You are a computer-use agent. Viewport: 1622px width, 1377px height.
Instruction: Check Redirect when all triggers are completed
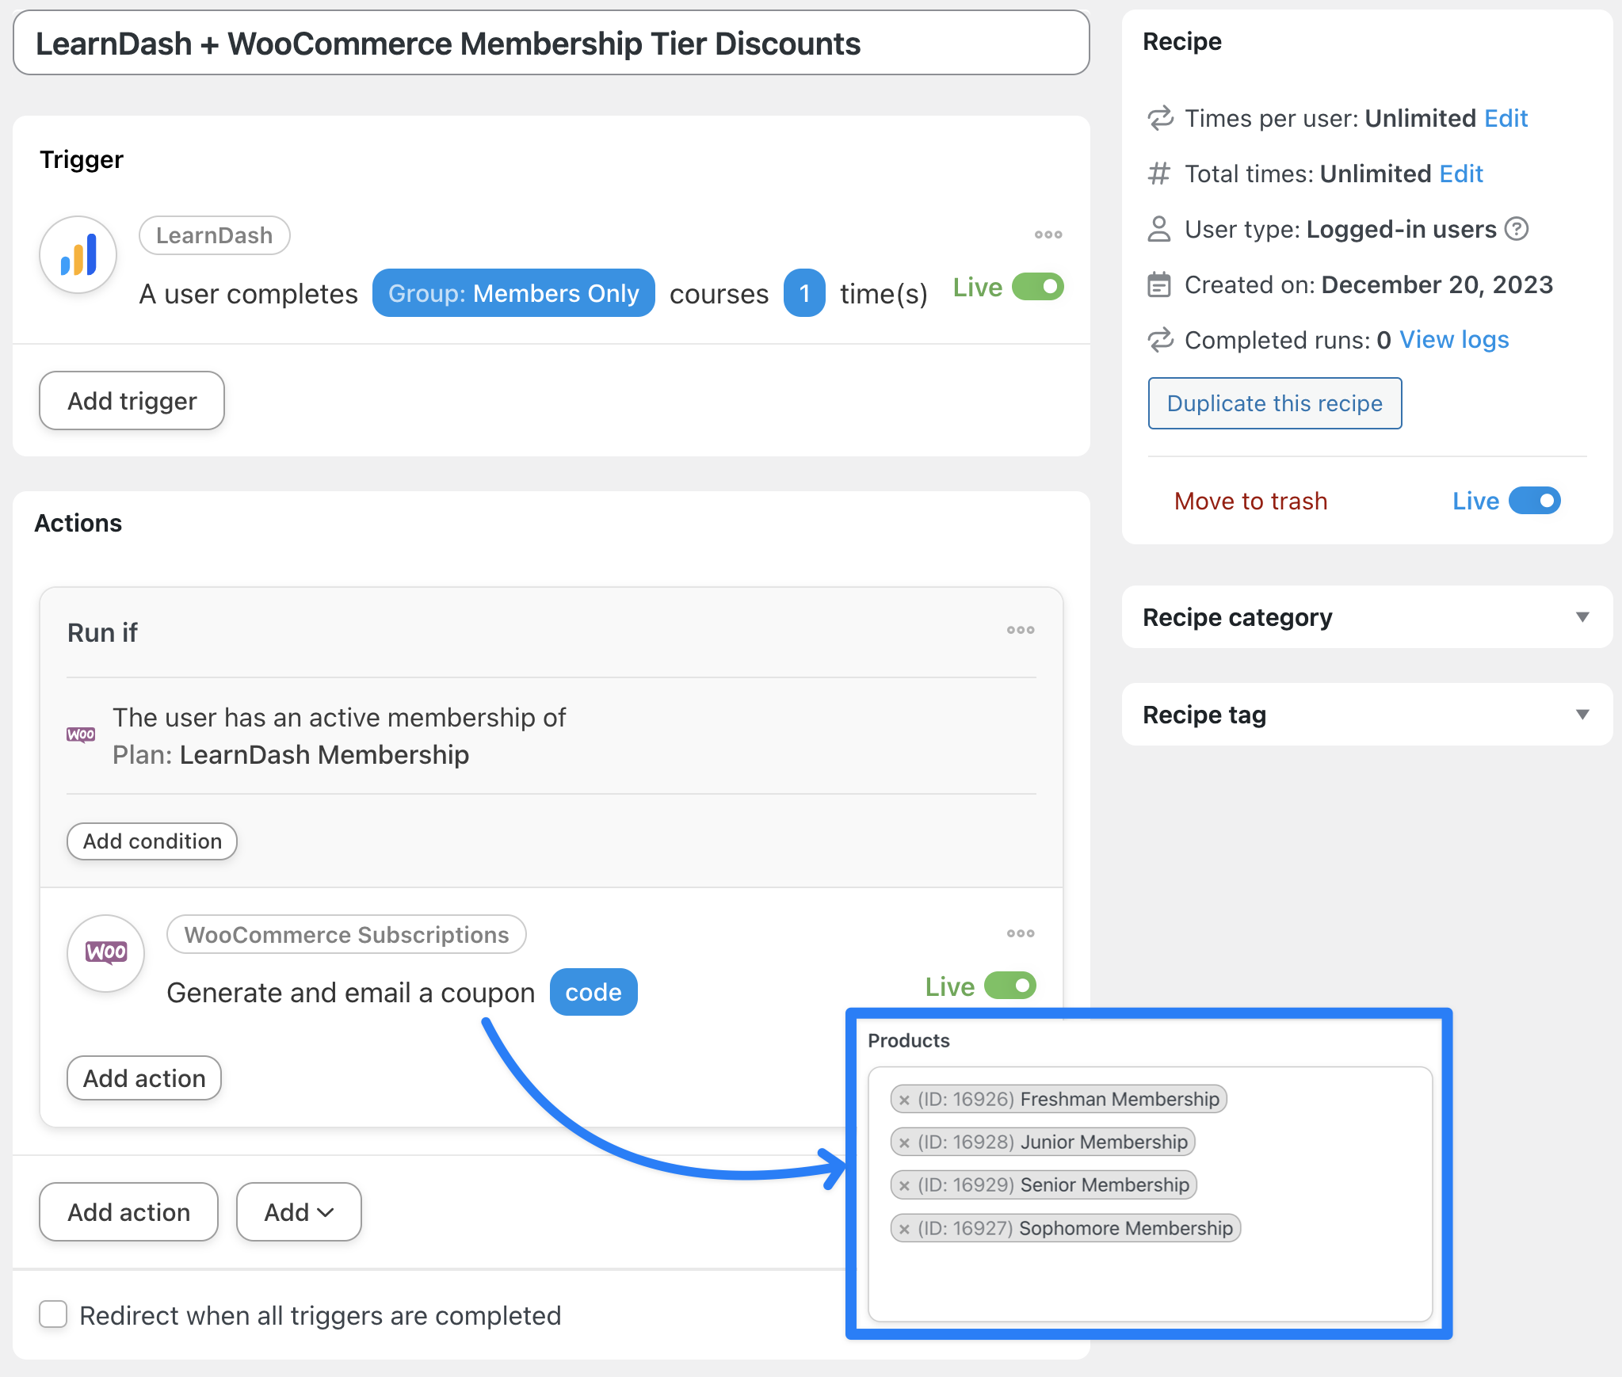(x=53, y=1314)
